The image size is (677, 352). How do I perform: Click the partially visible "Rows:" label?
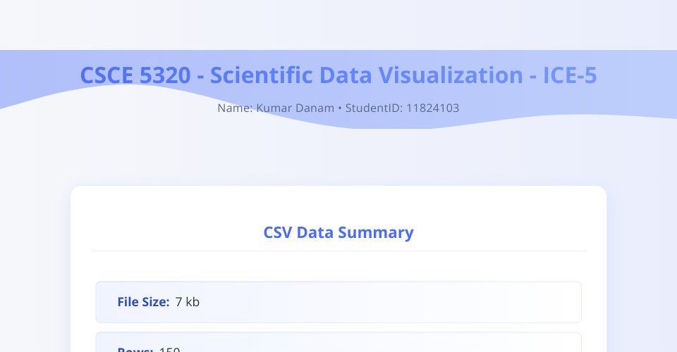[135, 349]
